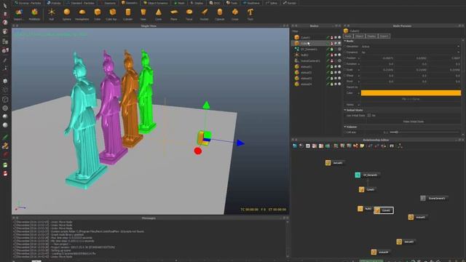Screen dimensions: 466x262
Task: Open the RealWave shelf tab
Action: 251,3
